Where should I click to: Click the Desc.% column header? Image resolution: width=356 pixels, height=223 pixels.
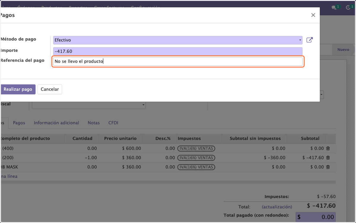(x=159, y=138)
